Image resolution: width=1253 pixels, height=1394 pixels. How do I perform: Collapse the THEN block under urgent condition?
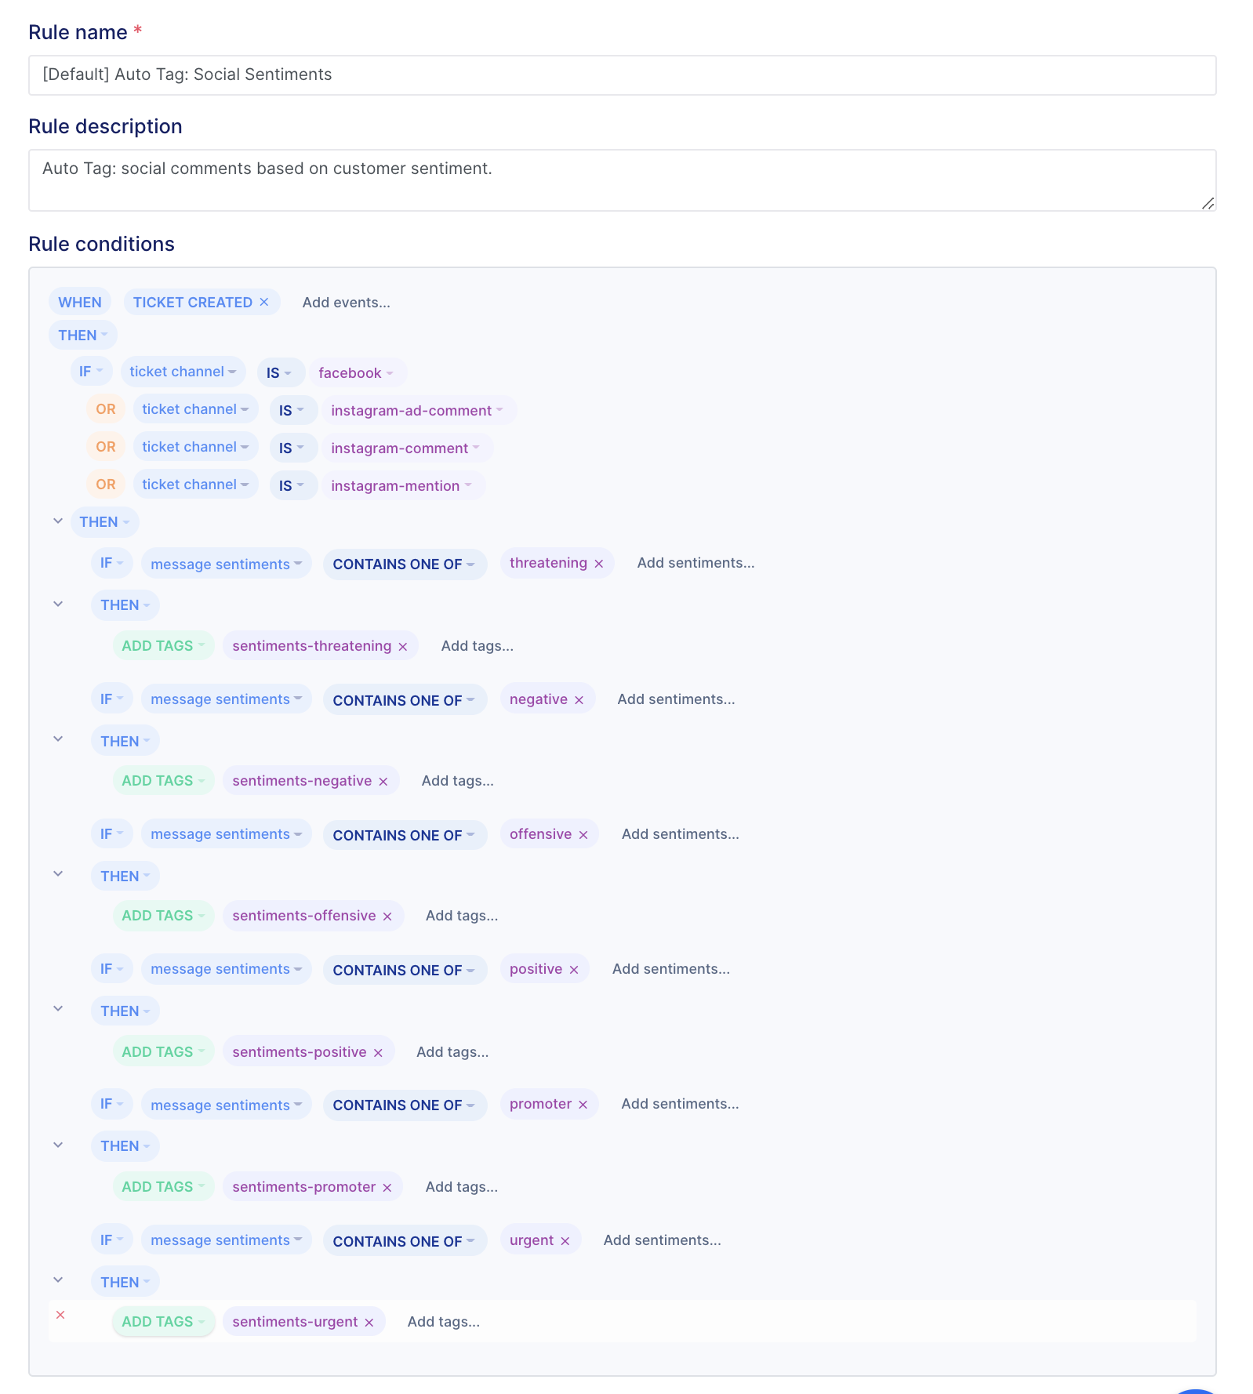tap(58, 1280)
